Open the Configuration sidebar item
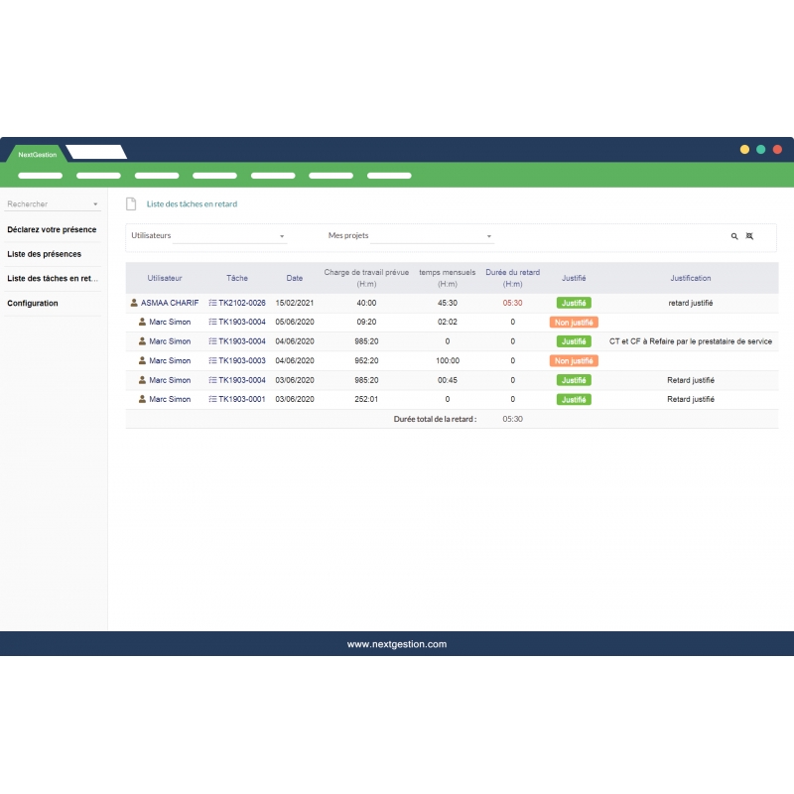 point(33,304)
